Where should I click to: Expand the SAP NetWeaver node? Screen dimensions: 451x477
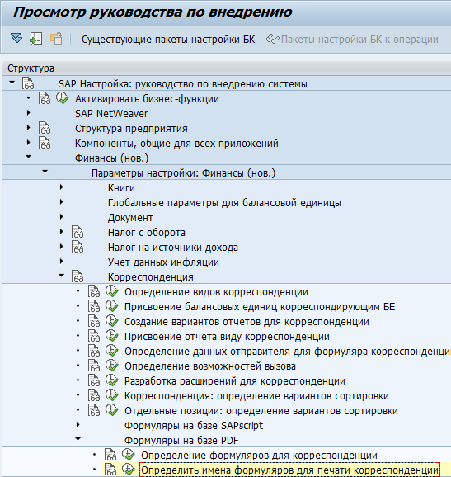[x=29, y=113]
